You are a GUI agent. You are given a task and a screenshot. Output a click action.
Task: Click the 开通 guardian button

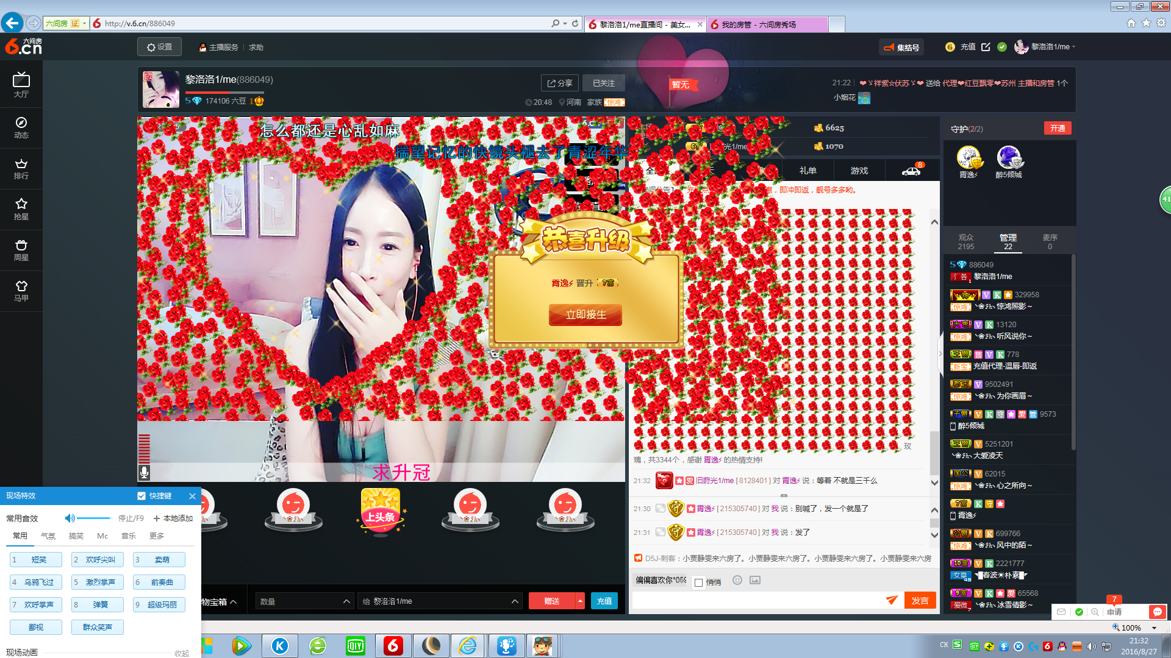[1058, 129]
